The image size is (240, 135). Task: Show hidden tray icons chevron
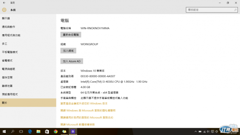(x=196, y=131)
